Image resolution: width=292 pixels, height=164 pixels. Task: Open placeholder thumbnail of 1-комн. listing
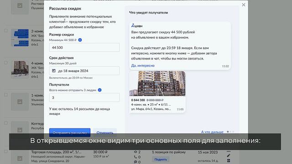[20, 102]
